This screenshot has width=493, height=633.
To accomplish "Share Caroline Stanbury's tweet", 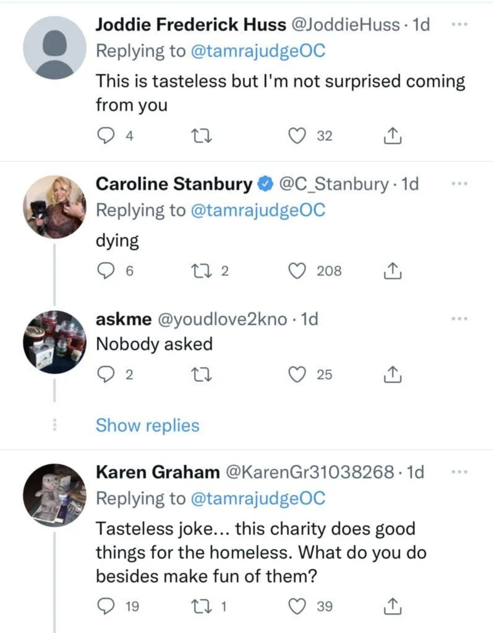I will [392, 271].
